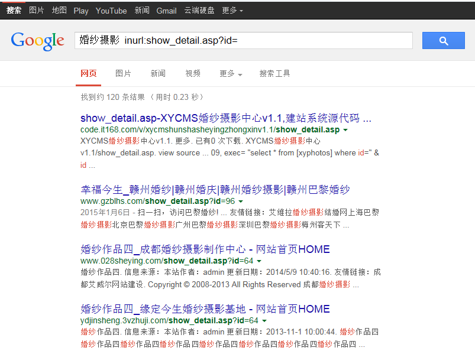Image resolution: width=475 pixels, height=354 pixels.
Task: Open Gmail in the top black bar
Action: [x=166, y=11]
